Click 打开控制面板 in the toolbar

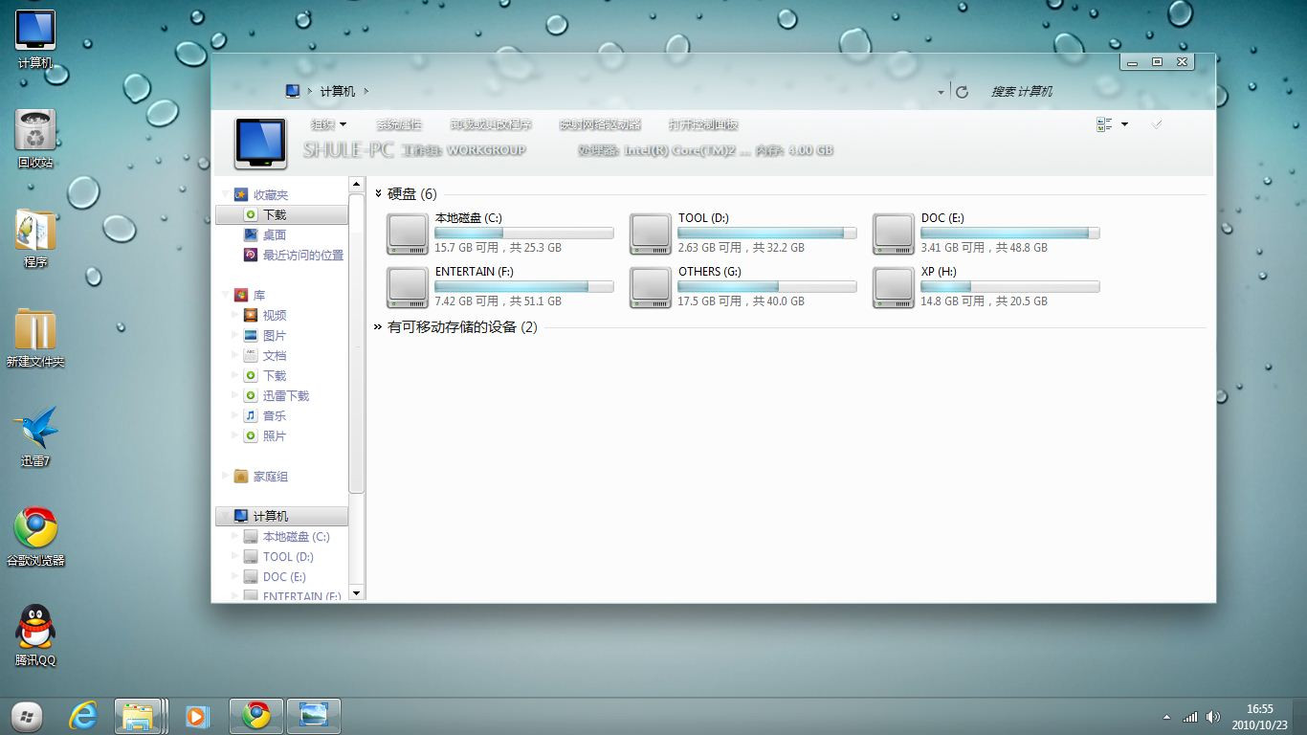pyautogui.click(x=703, y=124)
